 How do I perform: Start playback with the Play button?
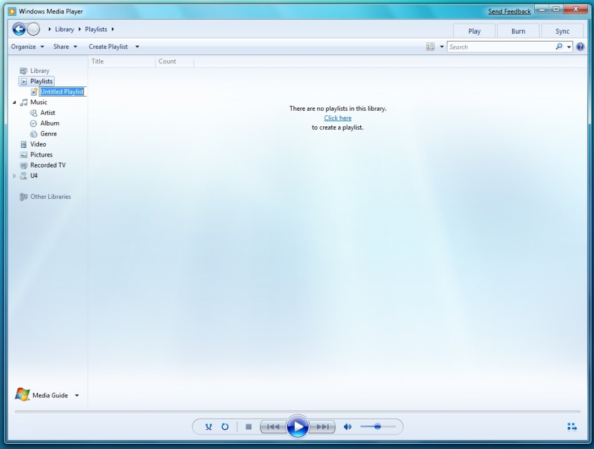[298, 426]
